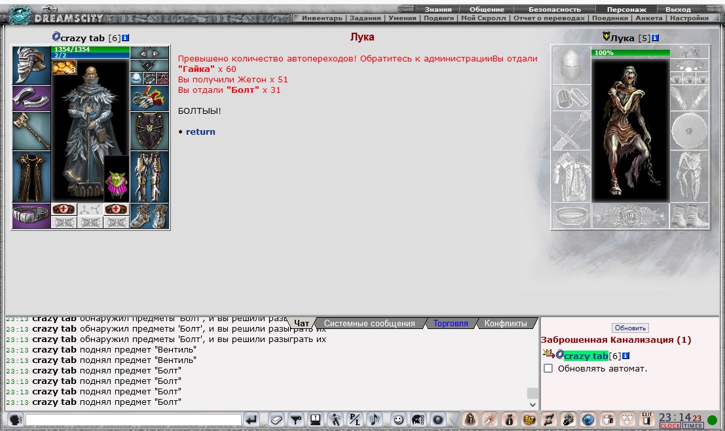Open the Поединки submenu item
Image resolution: width=725 pixels, height=431 pixels.
610,18
